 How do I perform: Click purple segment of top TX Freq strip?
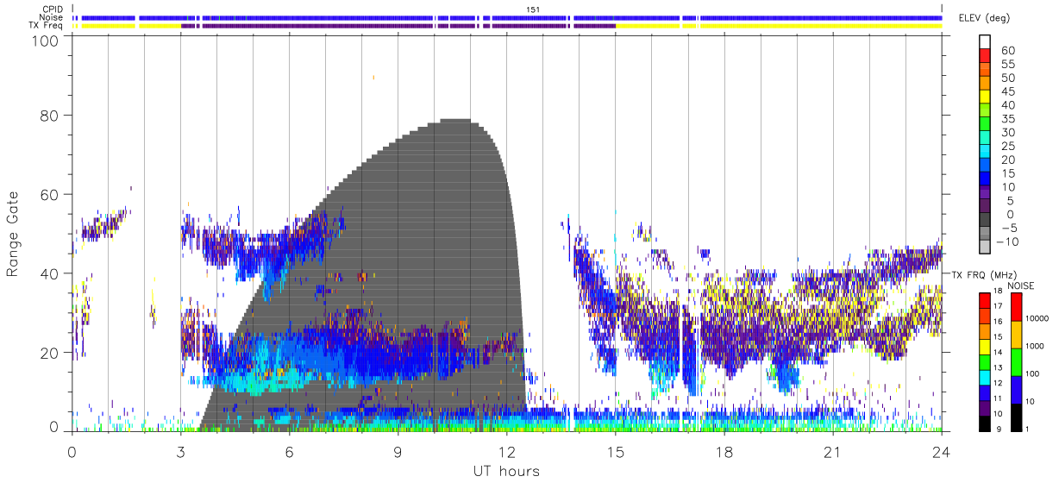[x=397, y=26]
